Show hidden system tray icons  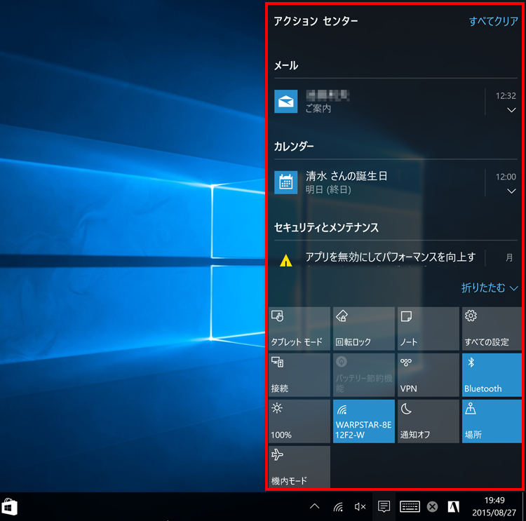[314, 506]
